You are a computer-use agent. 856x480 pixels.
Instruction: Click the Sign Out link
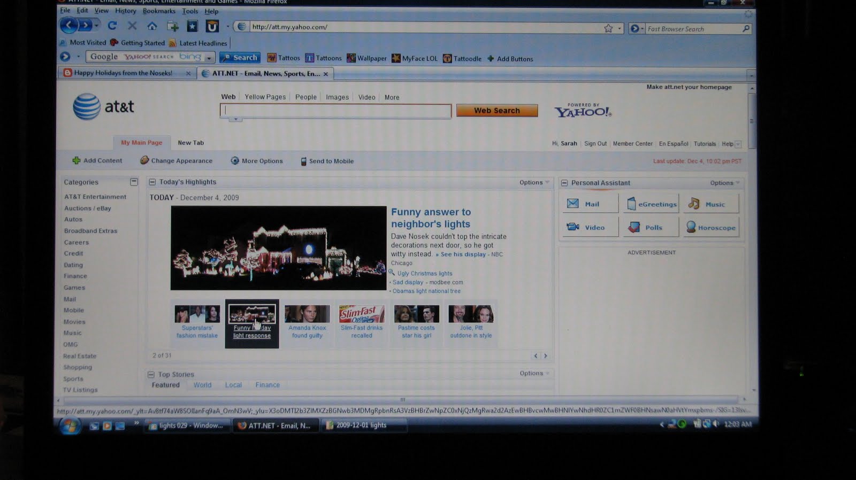(x=595, y=143)
